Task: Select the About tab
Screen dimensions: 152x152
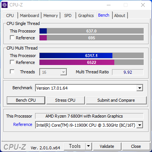Action: click(x=120, y=16)
